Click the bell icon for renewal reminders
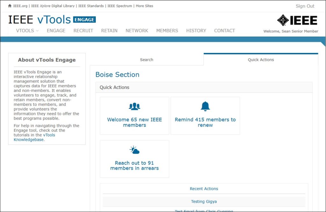This screenshot has width=326, height=212. pos(205,106)
